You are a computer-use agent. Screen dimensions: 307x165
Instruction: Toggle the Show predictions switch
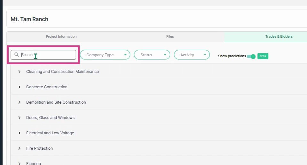[x=251, y=56]
